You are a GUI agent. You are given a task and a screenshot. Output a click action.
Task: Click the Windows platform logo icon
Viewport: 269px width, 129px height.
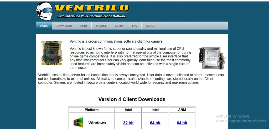tap(78, 122)
